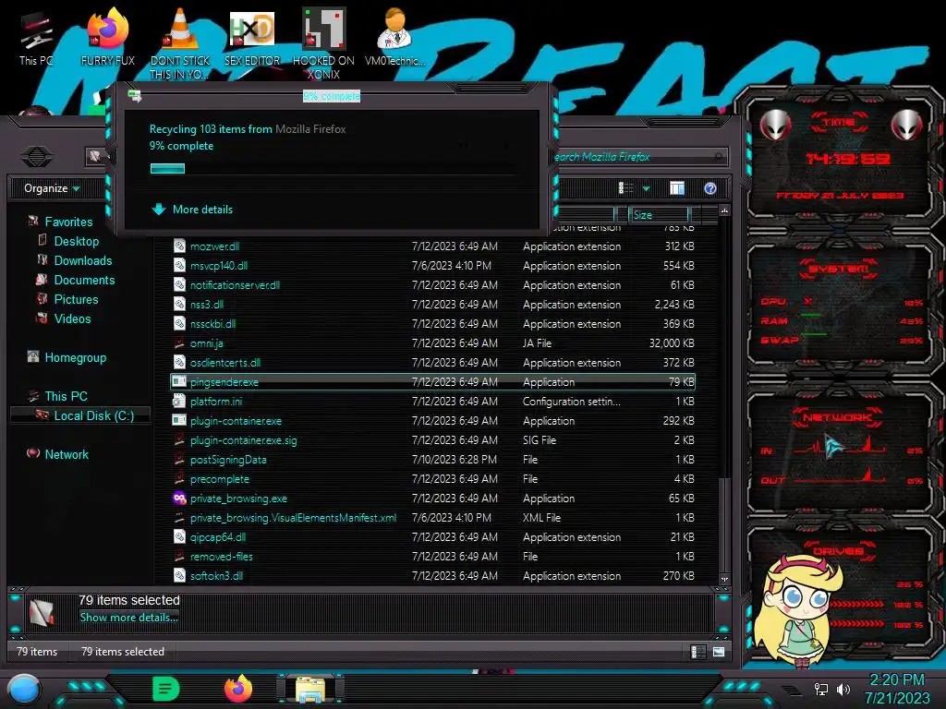Open Documents in the navigation pane
The image size is (946, 709).
point(84,280)
